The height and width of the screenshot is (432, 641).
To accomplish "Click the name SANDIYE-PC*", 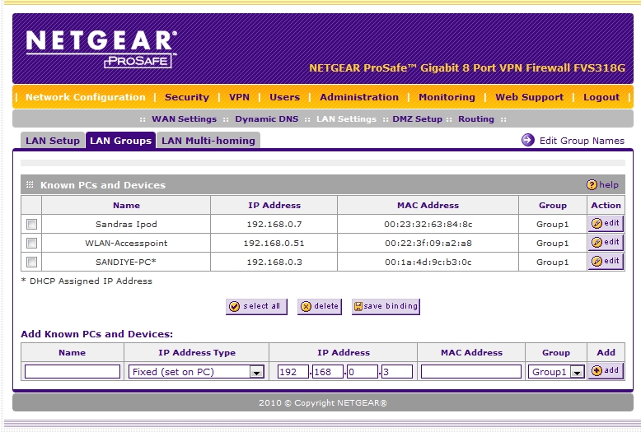I will coord(126,262).
